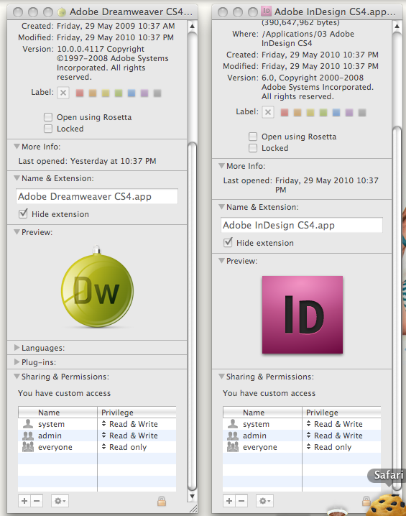Click the Dreamweaver Dw preview icon
This screenshot has width=406, height=516.
(x=98, y=287)
